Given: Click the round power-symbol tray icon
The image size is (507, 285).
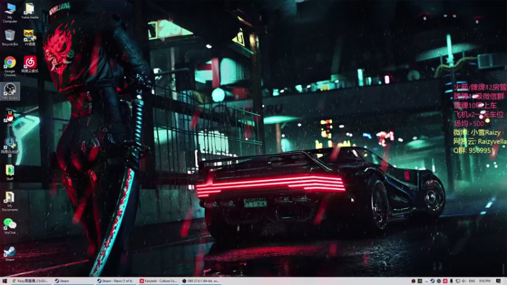Looking at the screenshot, I should (x=439, y=281).
